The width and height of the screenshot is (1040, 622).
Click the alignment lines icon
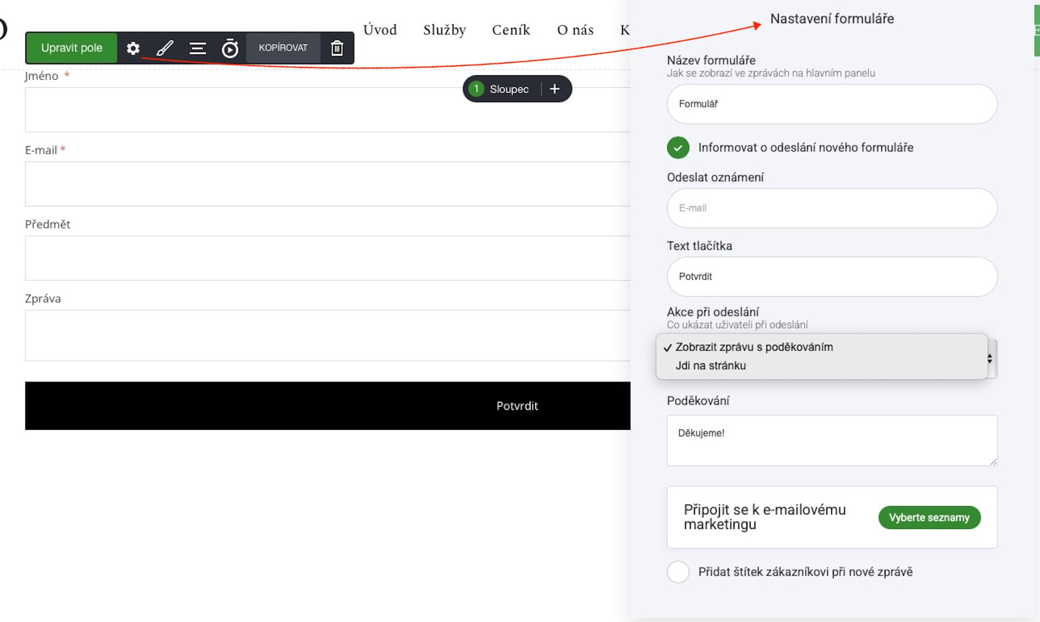(x=197, y=48)
